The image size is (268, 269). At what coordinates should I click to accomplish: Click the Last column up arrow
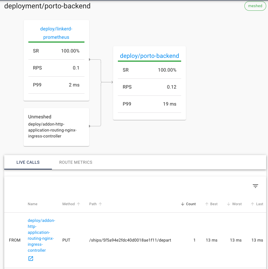tap(252, 204)
